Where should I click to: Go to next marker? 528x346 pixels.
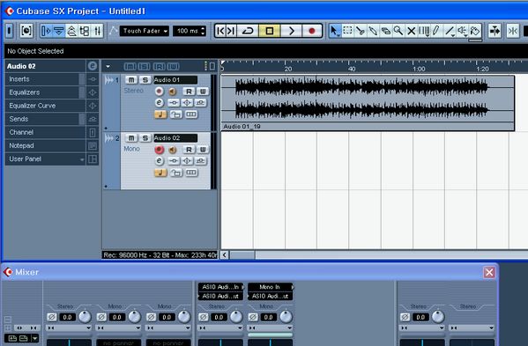coord(231,31)
